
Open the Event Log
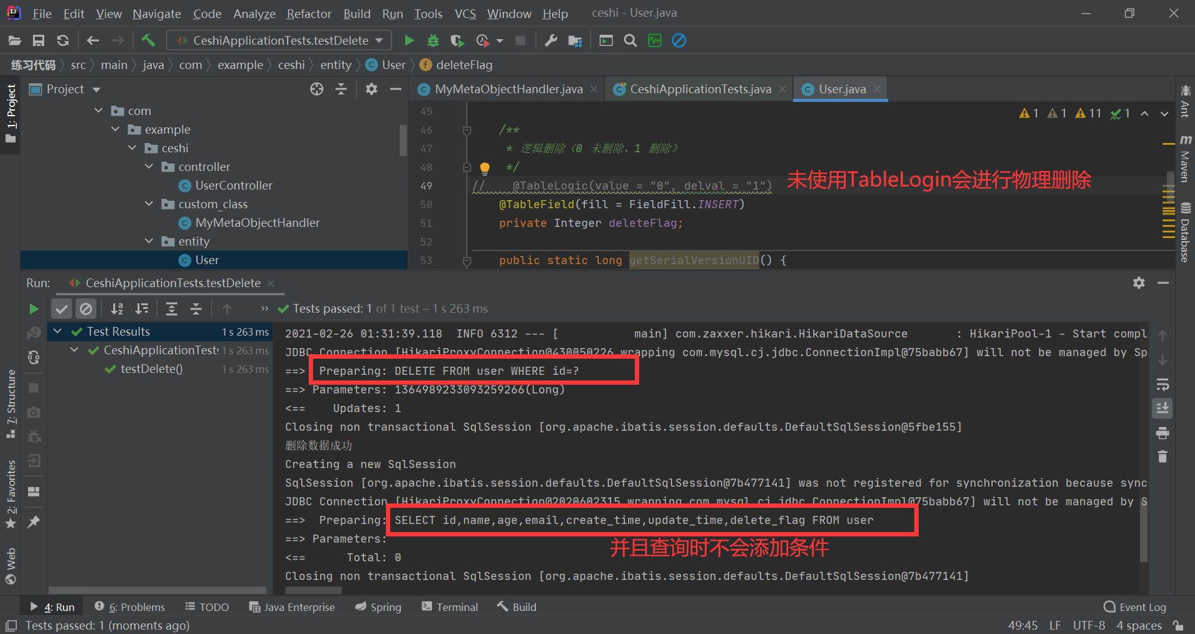point(1135,607)
